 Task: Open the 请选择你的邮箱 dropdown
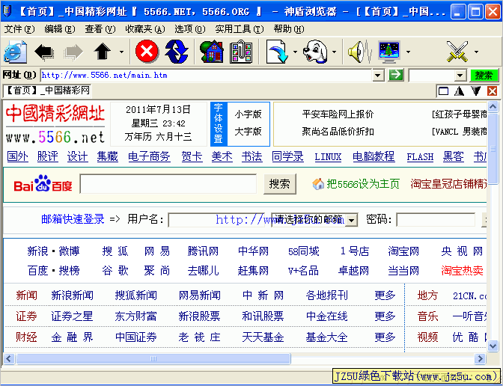352,220
